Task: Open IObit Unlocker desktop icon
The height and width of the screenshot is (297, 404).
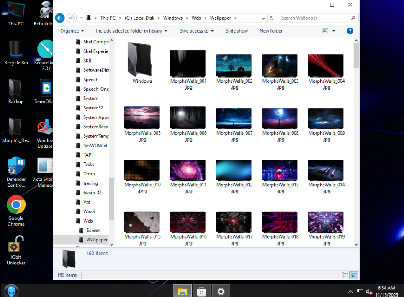Action: pyautogui.click(x=16, y=250)
